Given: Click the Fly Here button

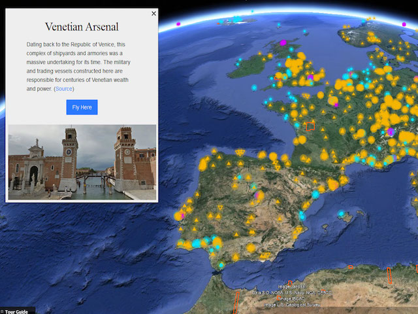Looking at the screenshot, I should click(82, 107).
